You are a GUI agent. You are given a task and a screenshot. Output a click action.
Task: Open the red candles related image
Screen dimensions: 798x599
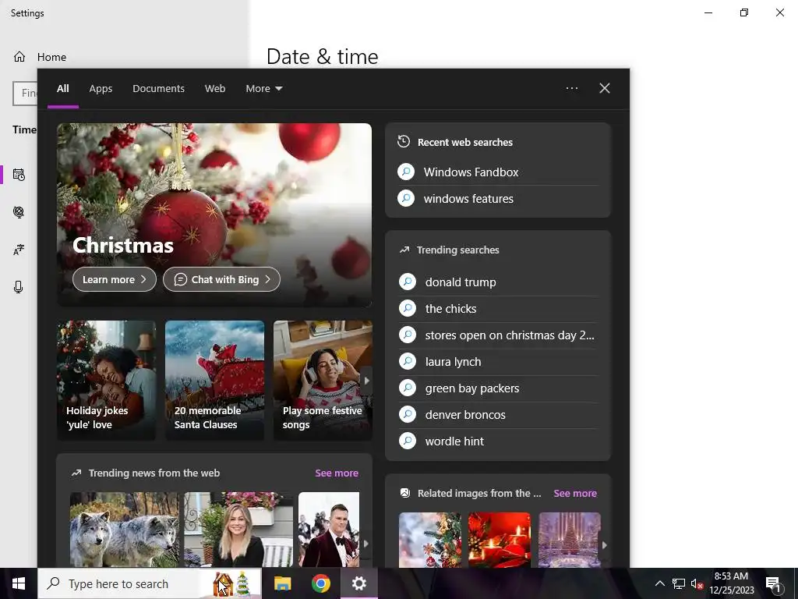click(x=500, y=540)
